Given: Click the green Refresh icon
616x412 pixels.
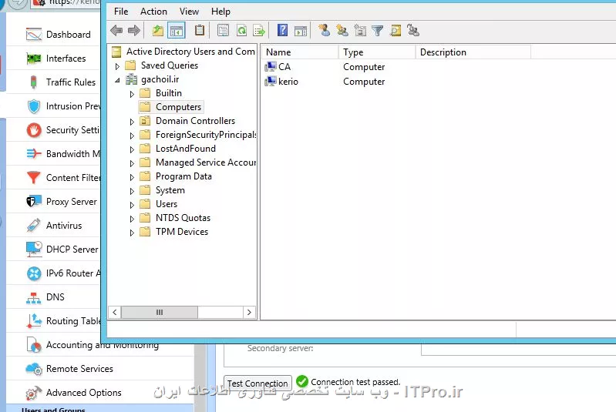Looking at the screenshot, I should point(241,30).
